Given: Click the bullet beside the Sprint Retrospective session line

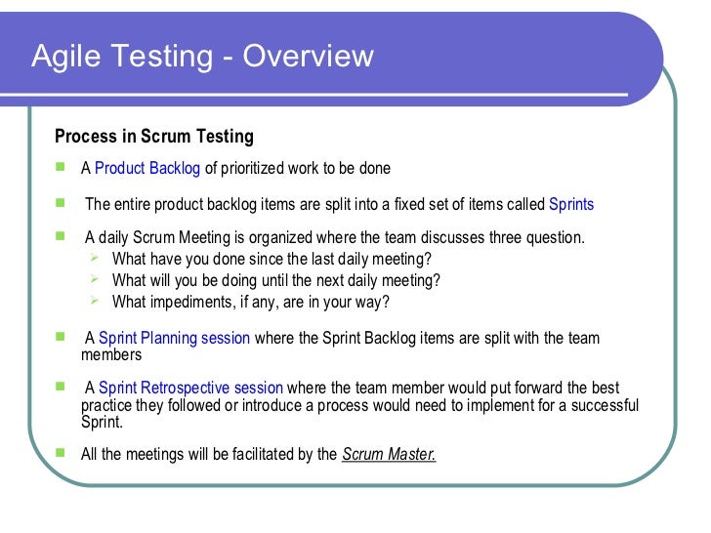Looking at the screenshot, I should [x=60, y=387].
